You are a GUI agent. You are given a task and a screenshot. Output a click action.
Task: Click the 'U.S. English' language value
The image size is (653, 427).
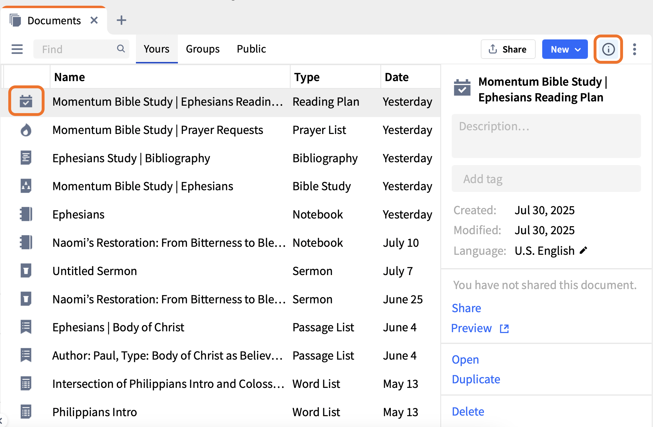coord(544,251)
